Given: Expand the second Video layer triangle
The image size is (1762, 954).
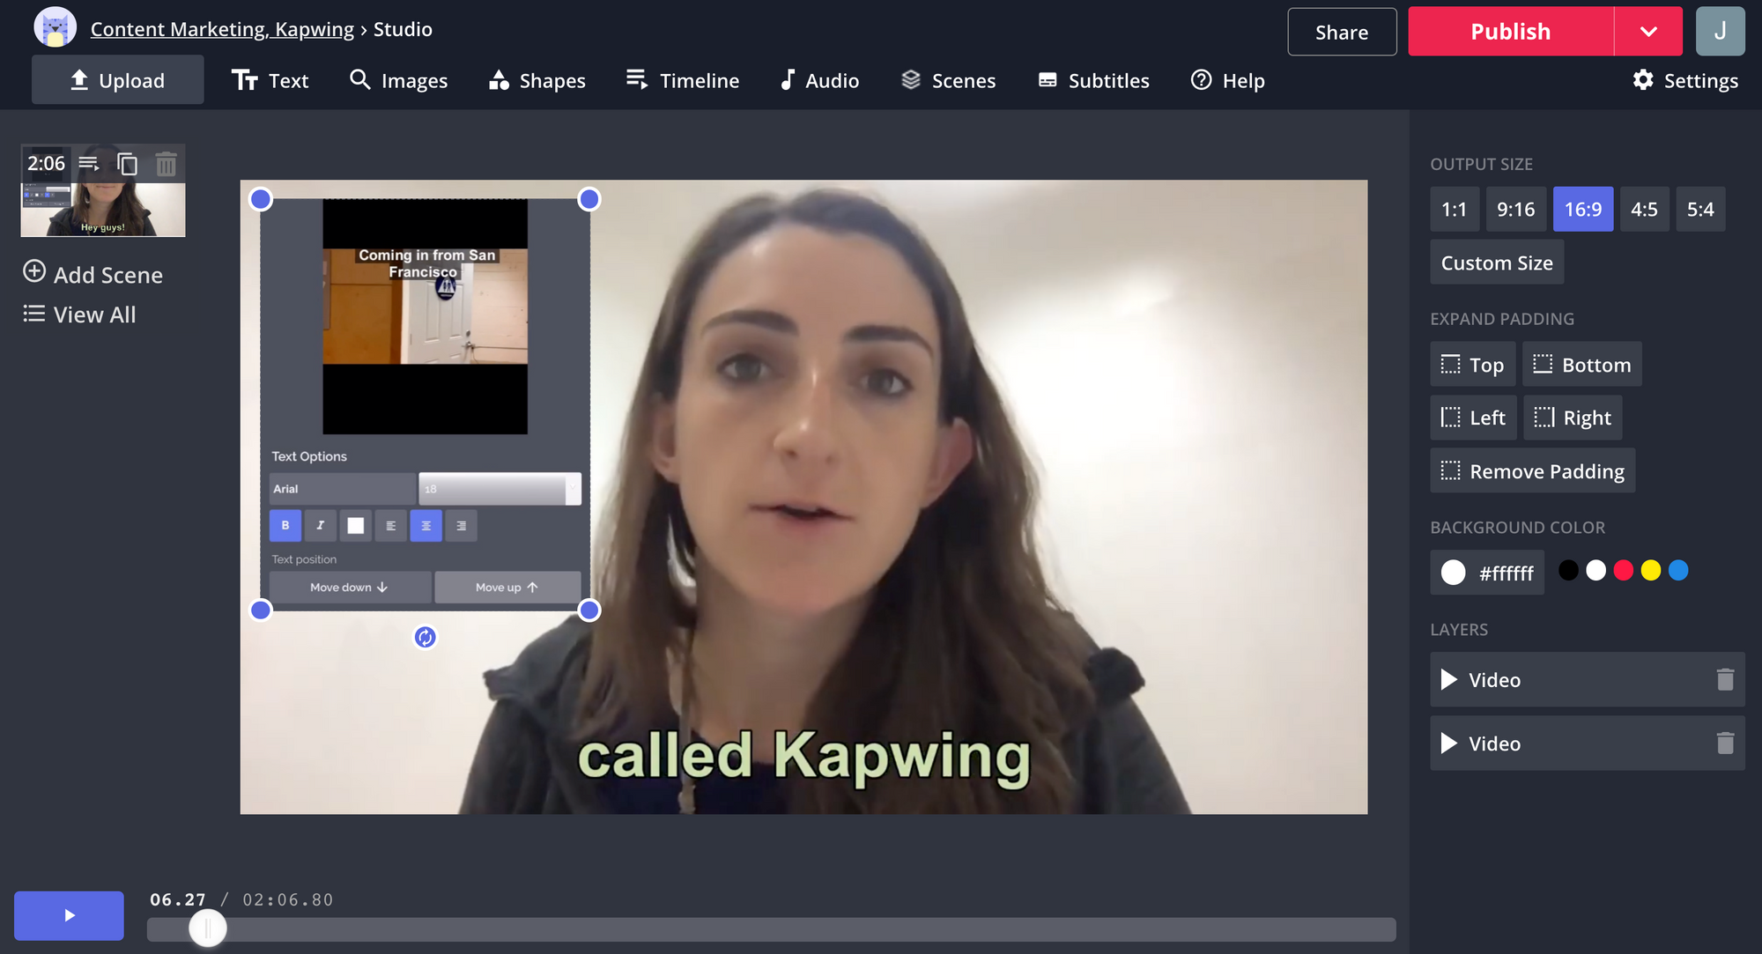Looking at the screenshot, I should pyautogui.click(x=1448, y=743).
